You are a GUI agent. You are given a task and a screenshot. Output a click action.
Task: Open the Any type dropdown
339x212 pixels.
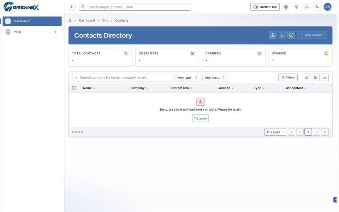click(x=188, y=77)
